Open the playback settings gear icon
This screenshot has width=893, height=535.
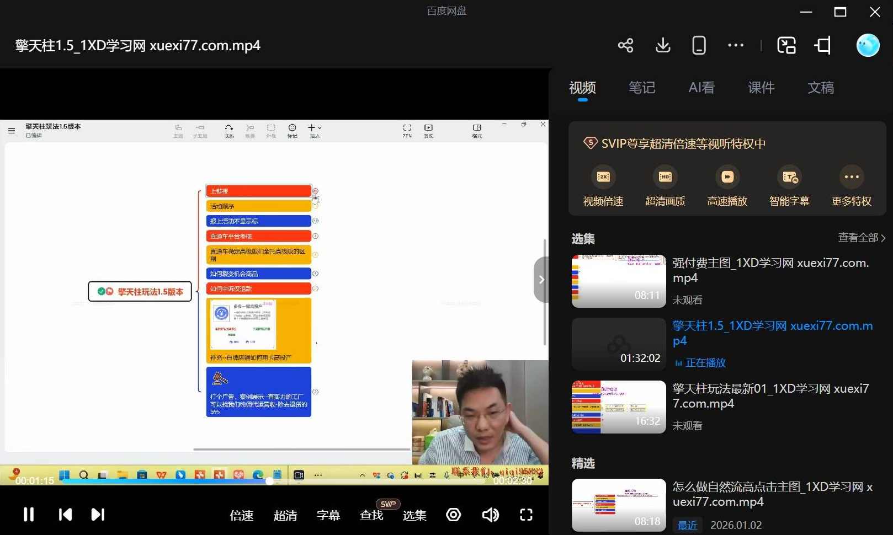click(453, 515)
